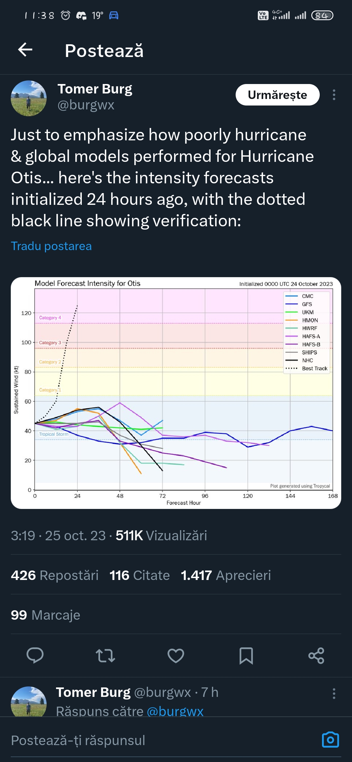This screenshot has width=352, height=762.
Task: View the 1.417 Aprecieri likes
Action: click(x=226, y=575)
